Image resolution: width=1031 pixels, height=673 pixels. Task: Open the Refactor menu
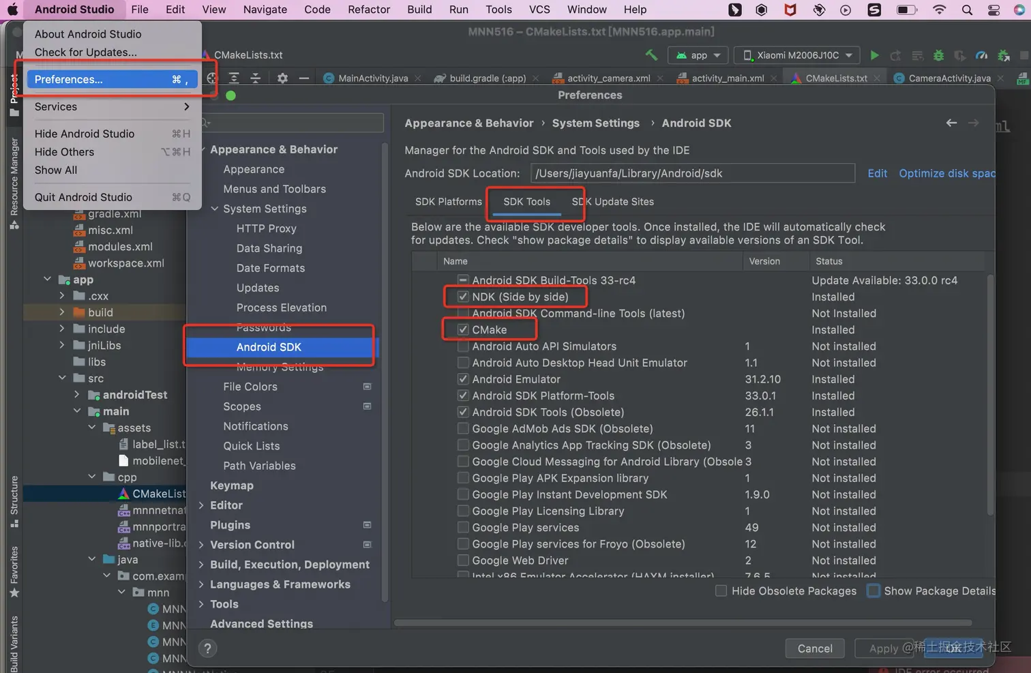point(369,10)
